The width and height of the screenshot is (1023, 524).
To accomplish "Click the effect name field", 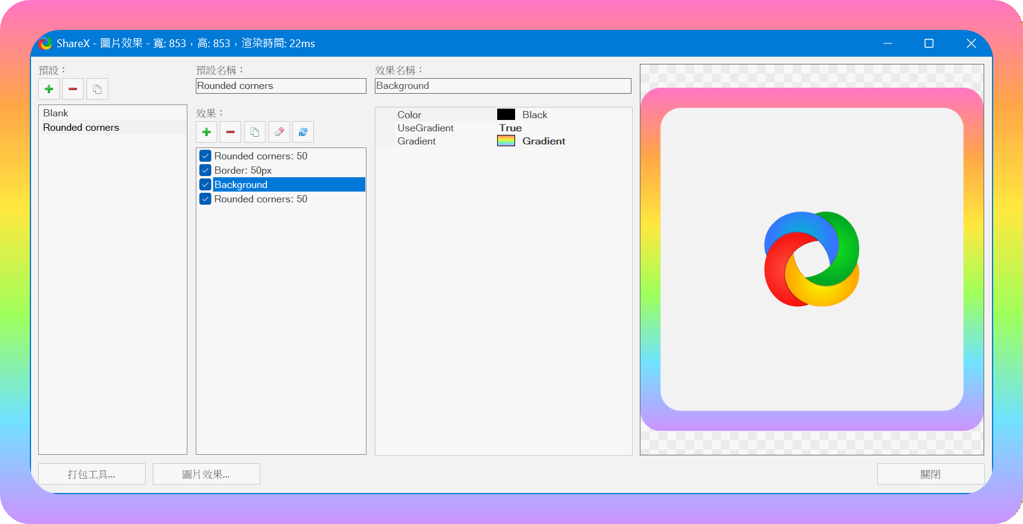I will pos(503,86).
